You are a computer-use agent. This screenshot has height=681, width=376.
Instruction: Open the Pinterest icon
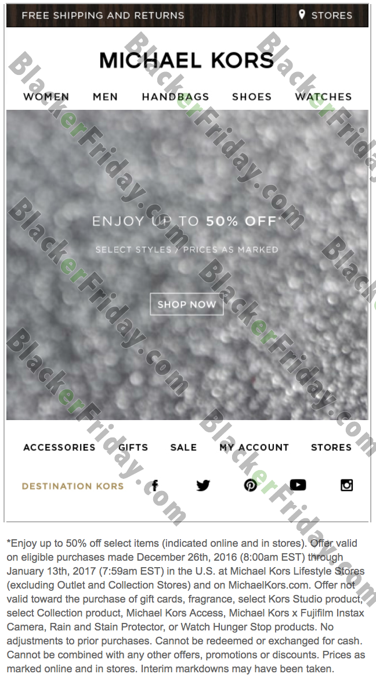click(250, 485)
